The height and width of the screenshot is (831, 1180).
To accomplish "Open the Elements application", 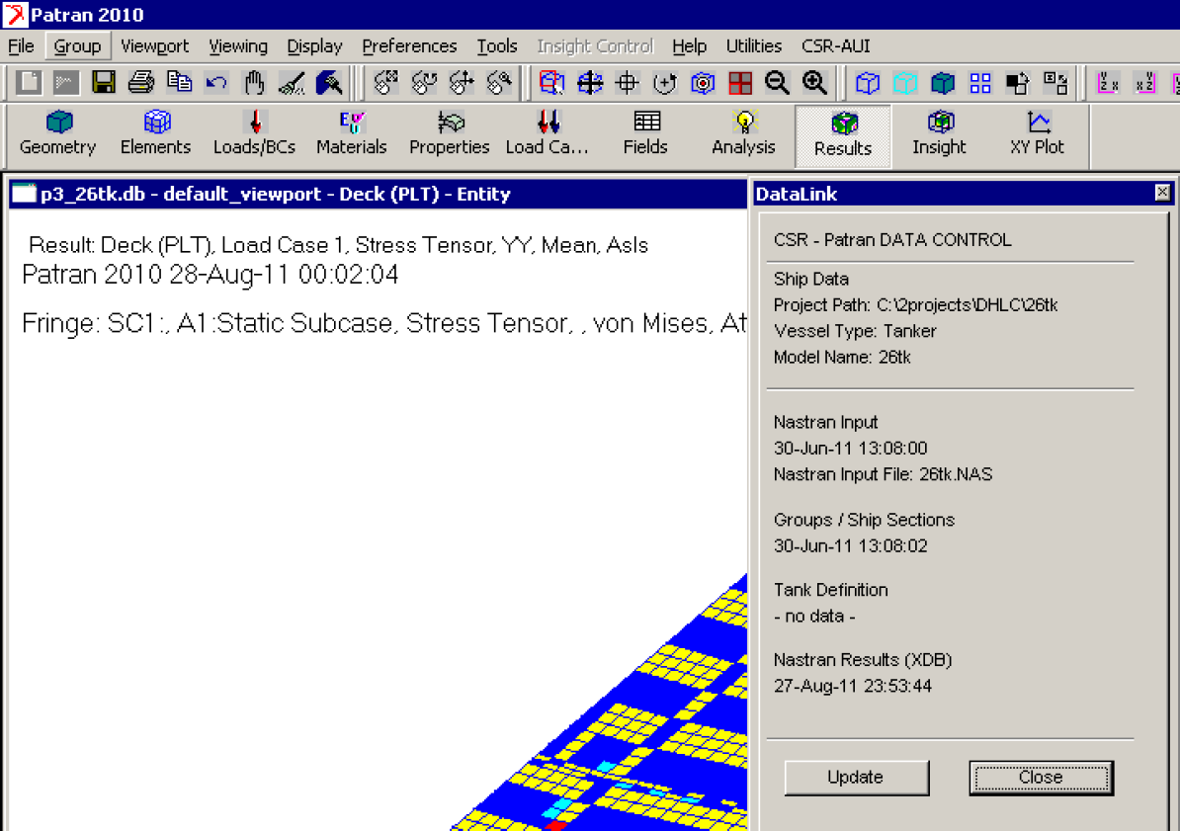I will 156,134.
